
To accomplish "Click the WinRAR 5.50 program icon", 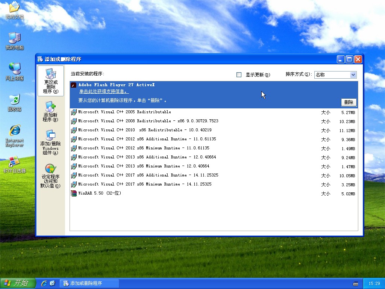I will 74,193.
